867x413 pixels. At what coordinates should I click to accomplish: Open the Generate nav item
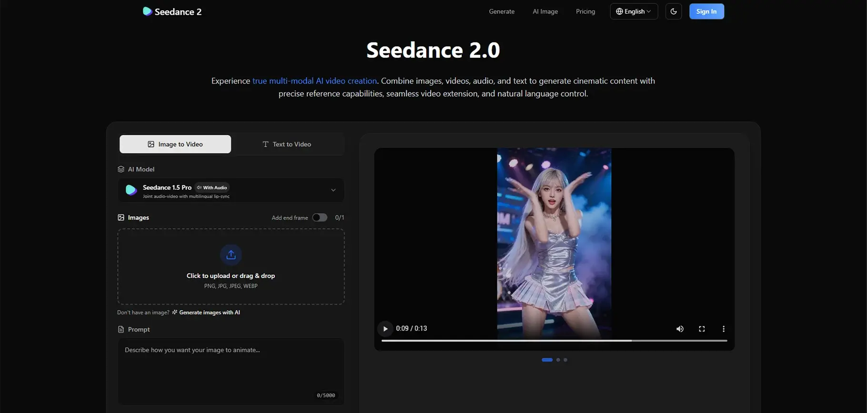click(x=502, y=11)
